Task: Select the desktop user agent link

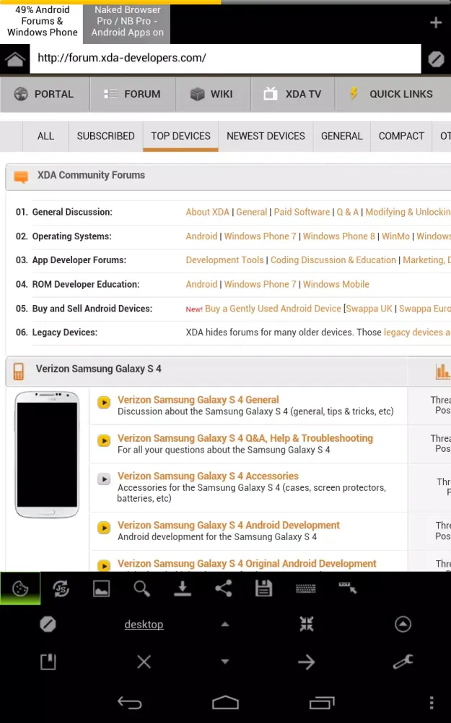Action: pyautogui.click(x=144, y=625)
